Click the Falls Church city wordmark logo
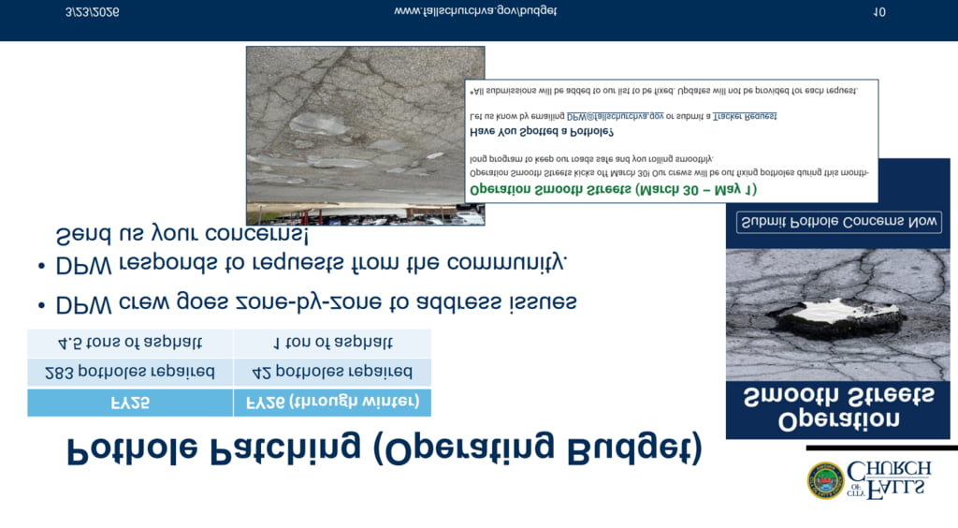Screen dimensions: 958x528 [889, 479]
